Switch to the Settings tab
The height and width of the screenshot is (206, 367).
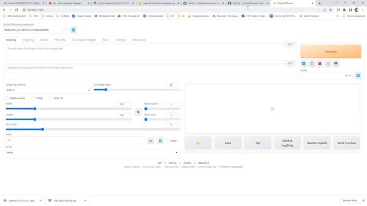click(x=121, y=40)
